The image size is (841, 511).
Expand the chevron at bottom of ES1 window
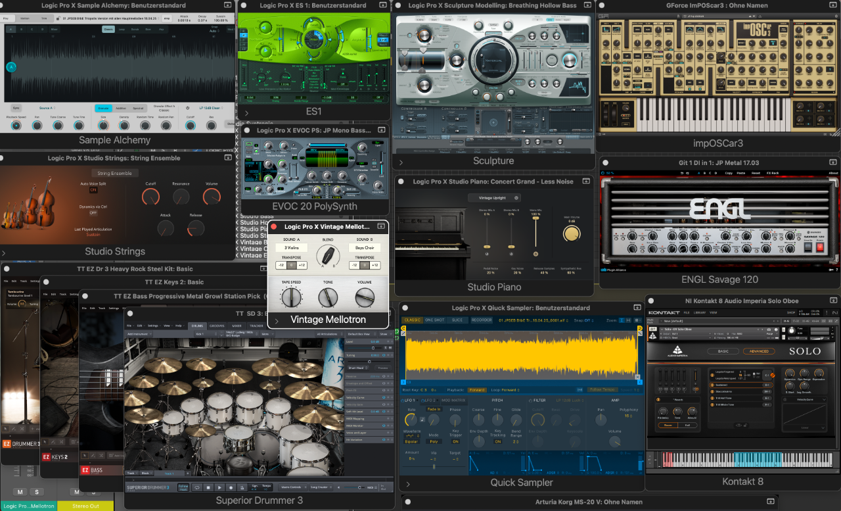246,113
